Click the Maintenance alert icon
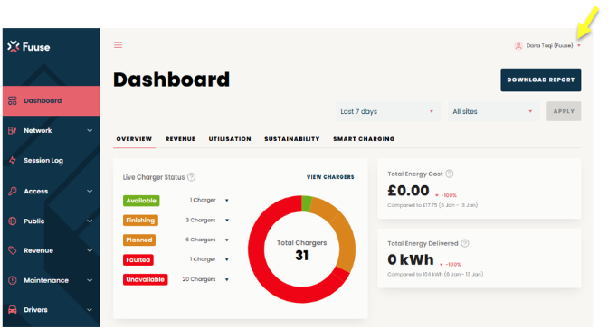608x329 pixels. 13,280
